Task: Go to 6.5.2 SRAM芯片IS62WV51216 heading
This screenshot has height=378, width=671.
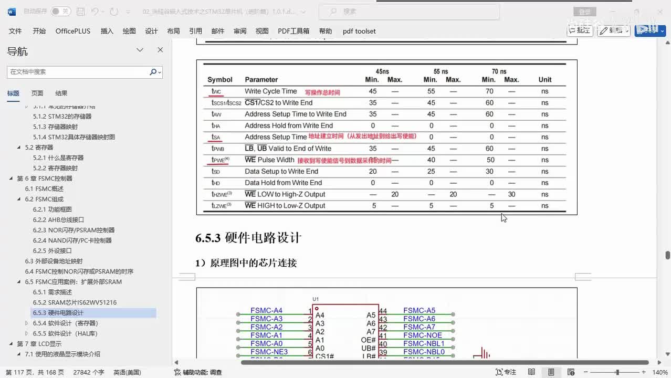Action: click(75, 302)
